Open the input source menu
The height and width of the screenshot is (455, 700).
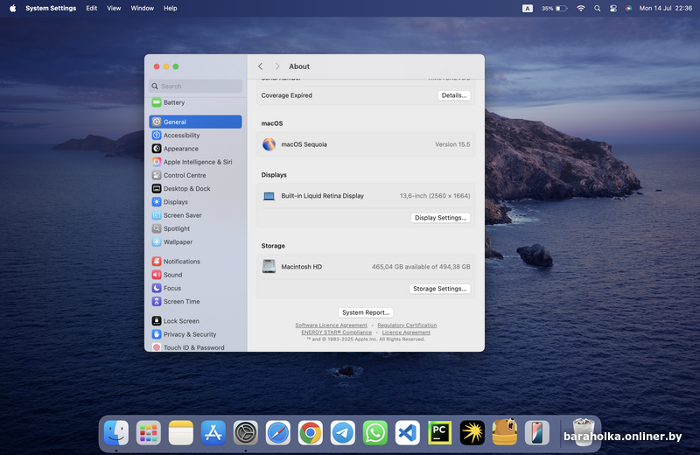[x=528, y=8]
